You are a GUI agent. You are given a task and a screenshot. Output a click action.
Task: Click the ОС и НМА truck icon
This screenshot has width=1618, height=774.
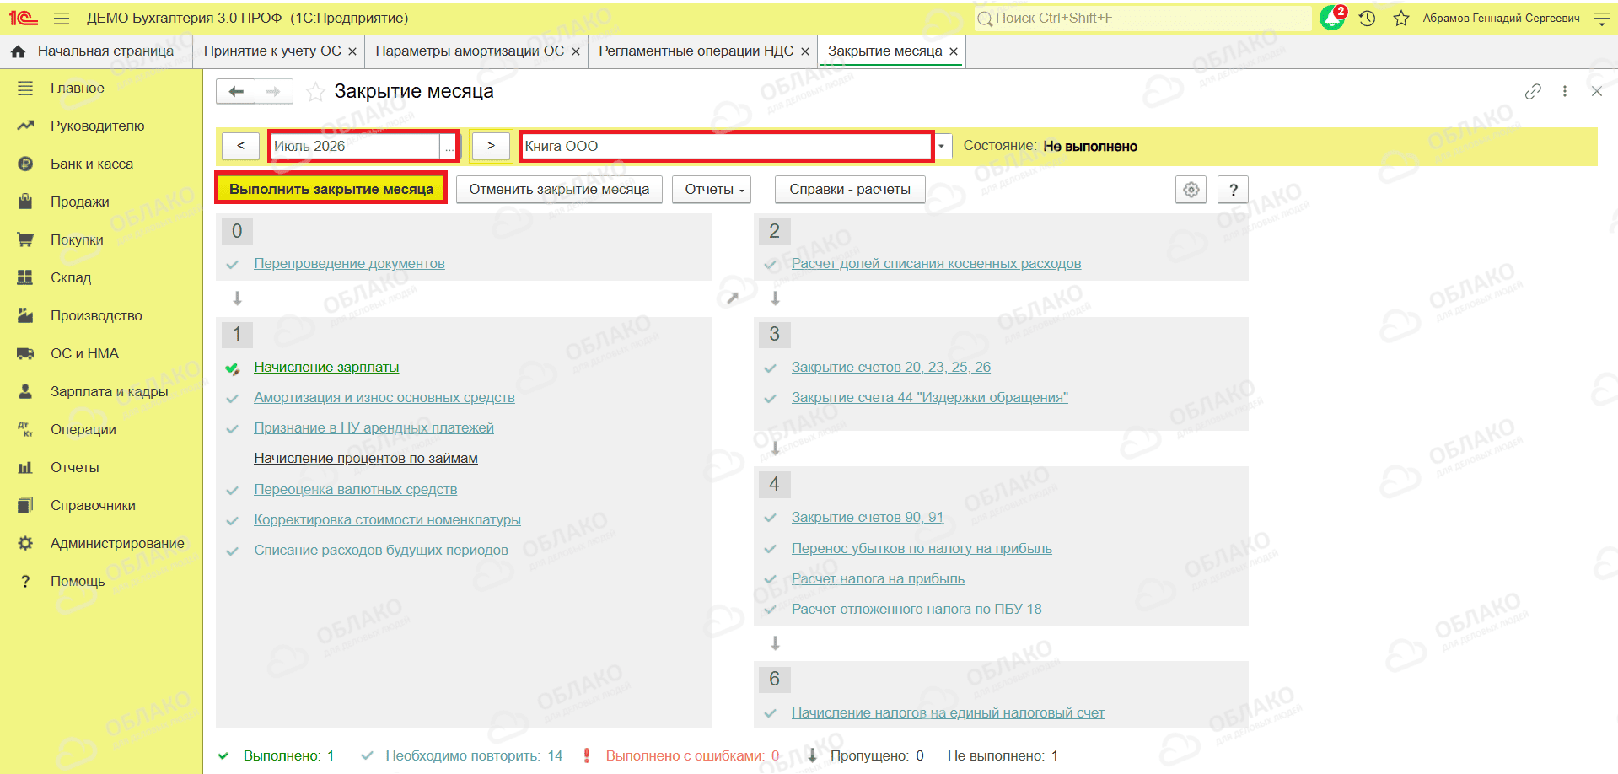[25, 353]
